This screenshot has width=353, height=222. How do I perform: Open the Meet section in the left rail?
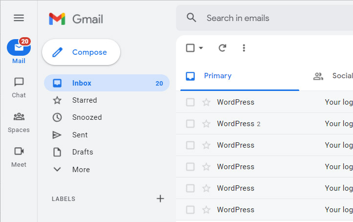19,157
